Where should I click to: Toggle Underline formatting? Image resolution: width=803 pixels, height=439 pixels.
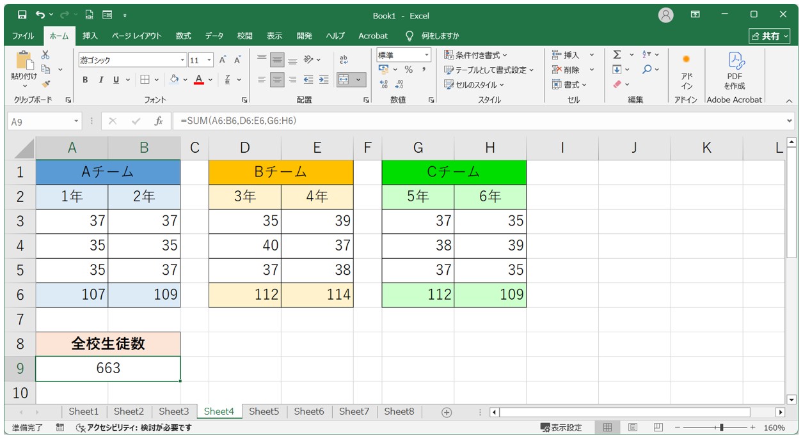116,80
